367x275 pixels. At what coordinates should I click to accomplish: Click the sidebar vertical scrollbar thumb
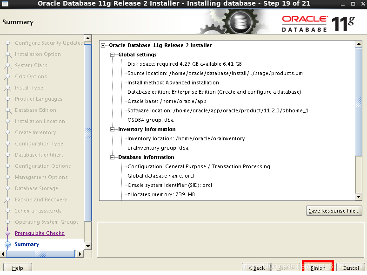(x=88, y=132)
